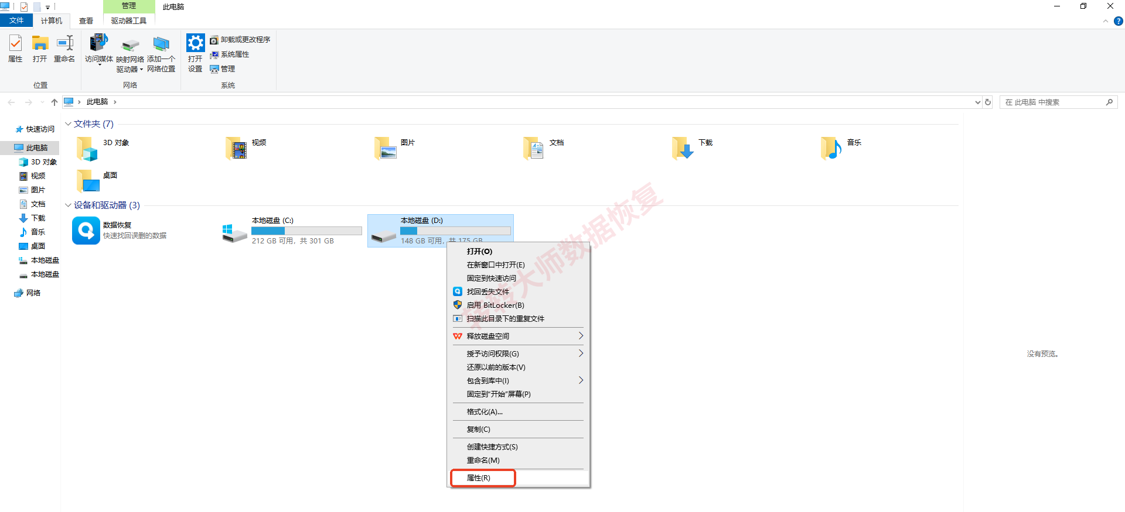Open the 文档 folder in main pane
Viewport: 1125px width, 512px height.
pos(534,148)
